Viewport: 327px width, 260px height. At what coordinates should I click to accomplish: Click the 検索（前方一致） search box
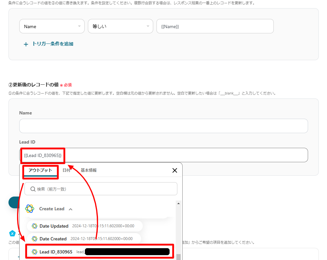[101, 189]
